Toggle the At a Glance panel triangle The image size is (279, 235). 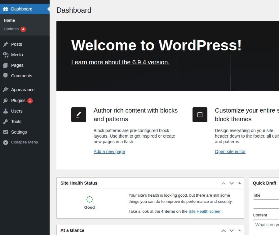(x=240, y=230)
